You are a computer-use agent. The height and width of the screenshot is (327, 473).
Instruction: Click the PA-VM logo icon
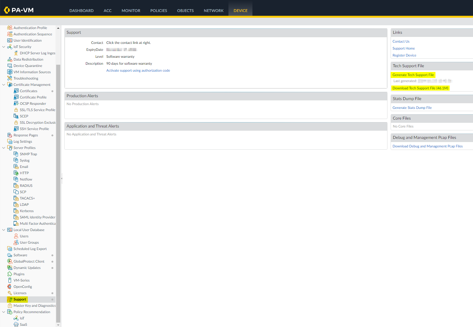(7, 10)
